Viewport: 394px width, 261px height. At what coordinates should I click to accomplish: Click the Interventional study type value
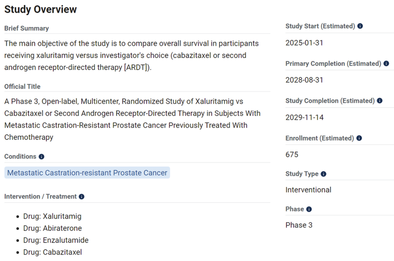(x=308, y=190)
